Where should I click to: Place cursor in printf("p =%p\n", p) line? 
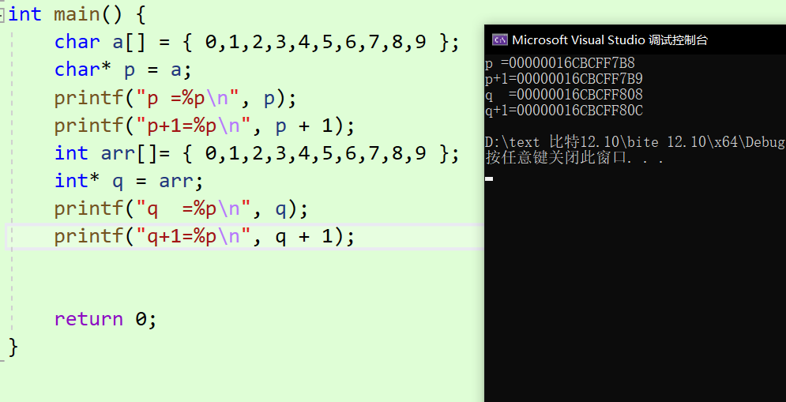point(175,99)
